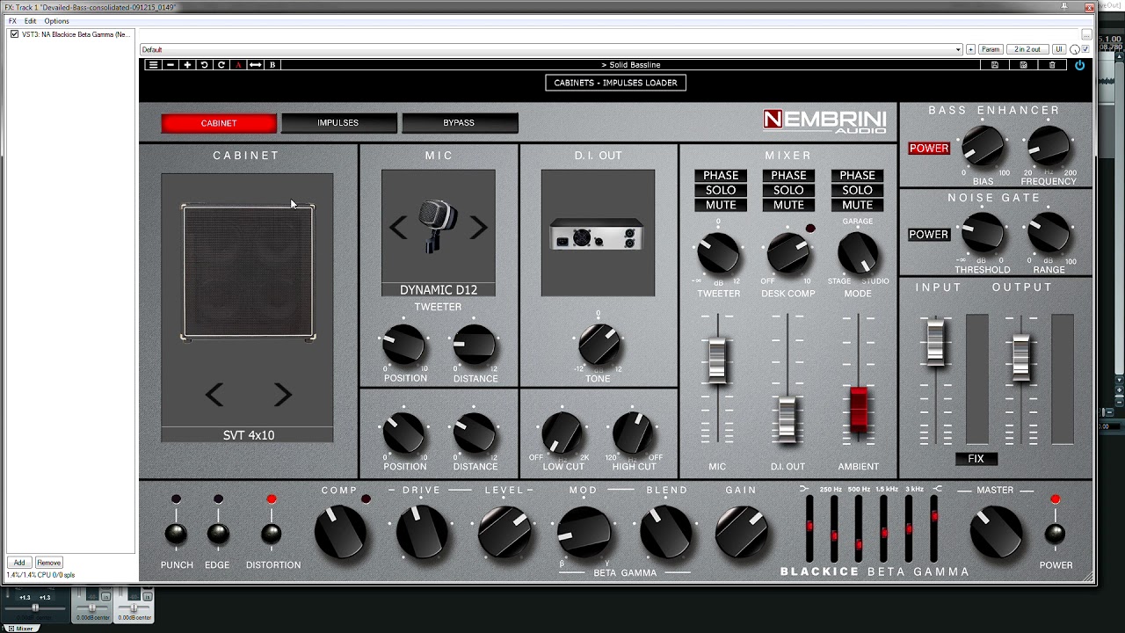Click the D.I. box image
The height and width of the screenshot is (633, 1125).
click(598, 235)
